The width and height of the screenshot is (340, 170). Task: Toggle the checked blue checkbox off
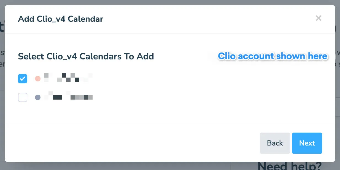pyautogui.click(x=23, y=79)
